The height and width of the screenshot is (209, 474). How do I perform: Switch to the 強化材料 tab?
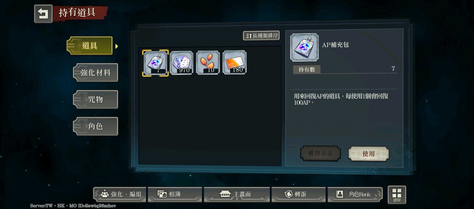(x=96, y=73)
